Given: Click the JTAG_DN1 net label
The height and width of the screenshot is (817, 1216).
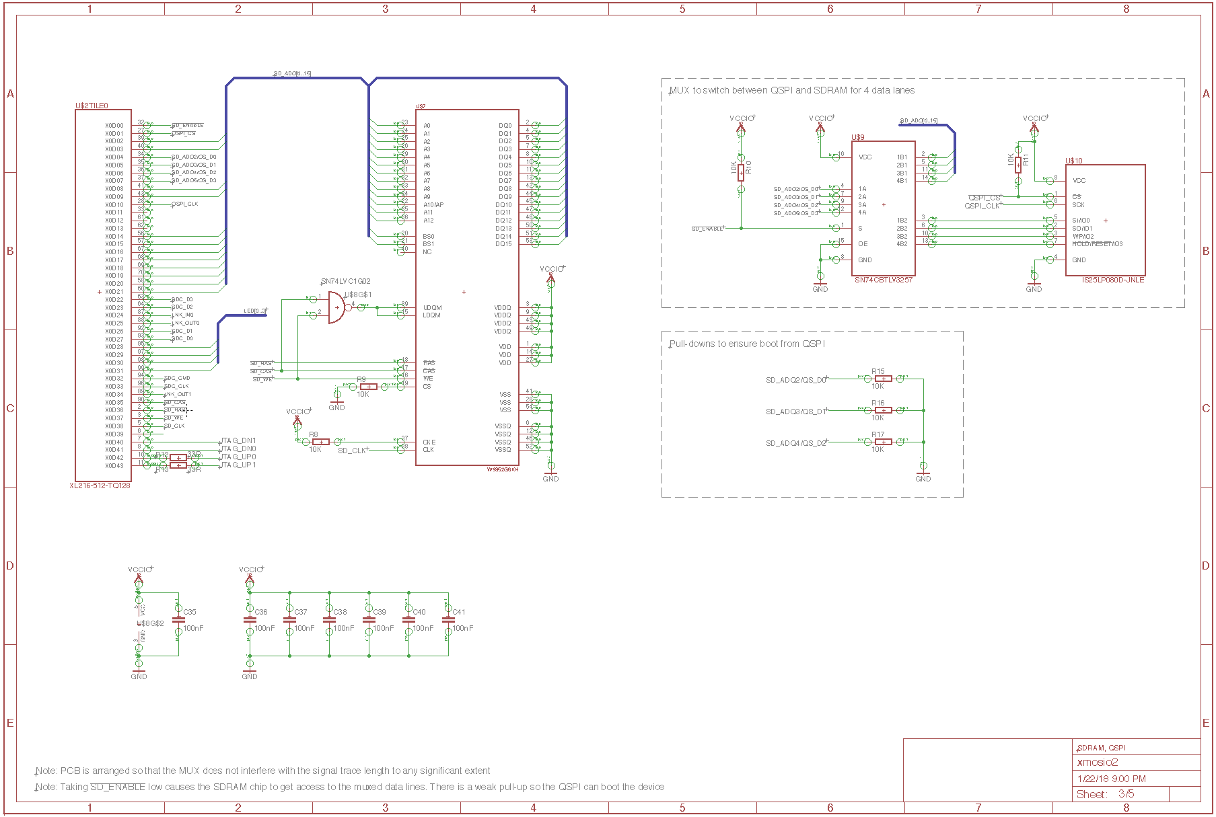Looking at the screenshot, I should click(239, 441).
